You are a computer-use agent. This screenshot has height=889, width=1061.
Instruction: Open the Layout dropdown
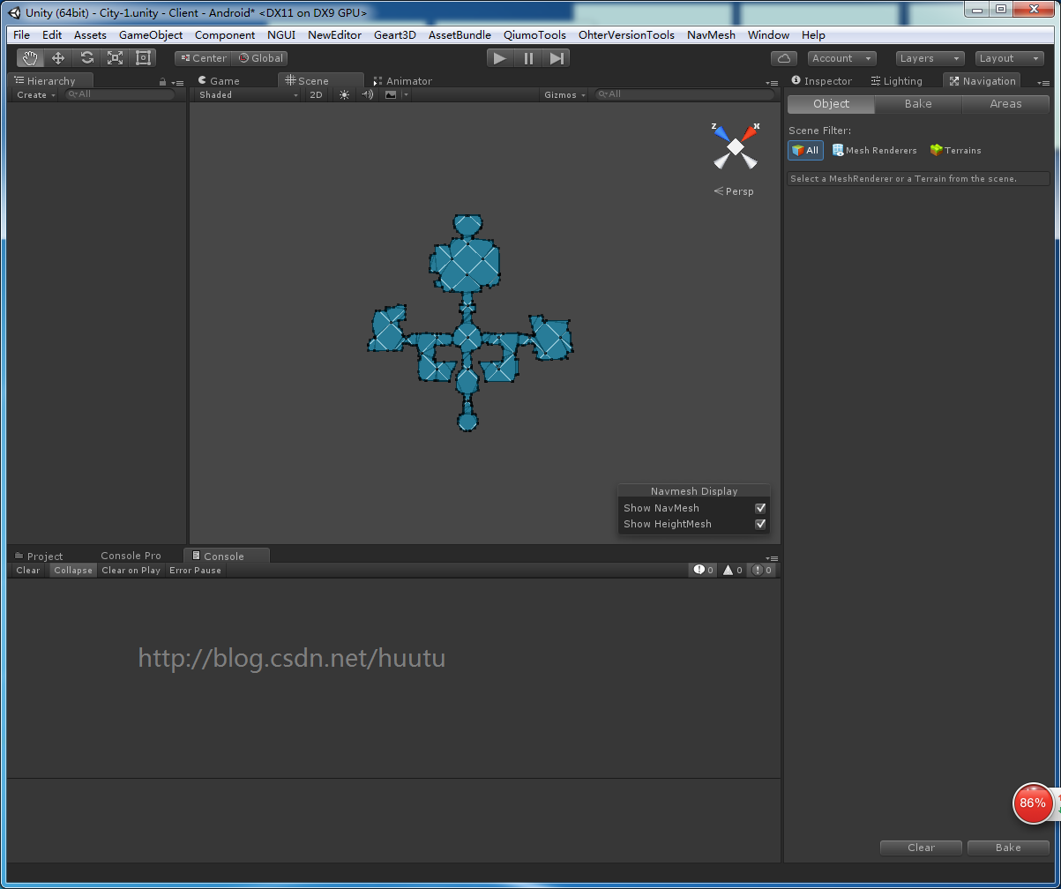(1008, 57)
